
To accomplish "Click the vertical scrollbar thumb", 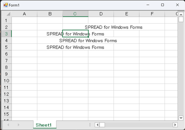I will click(181, 20).
